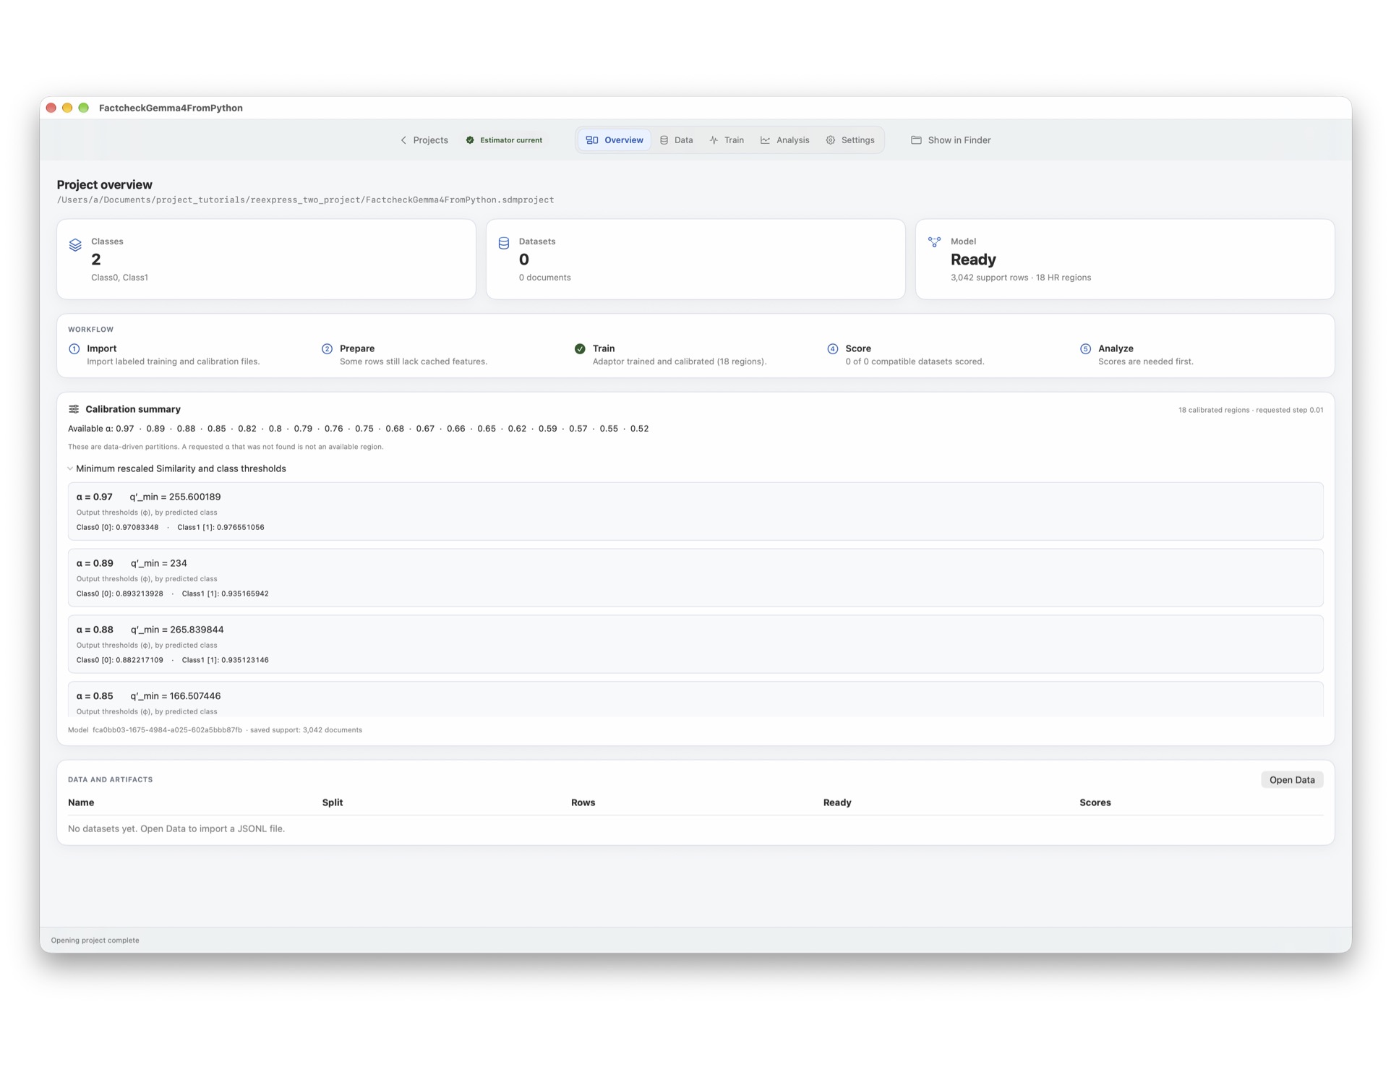
Task: Go back to Projects
Action: 424,140
